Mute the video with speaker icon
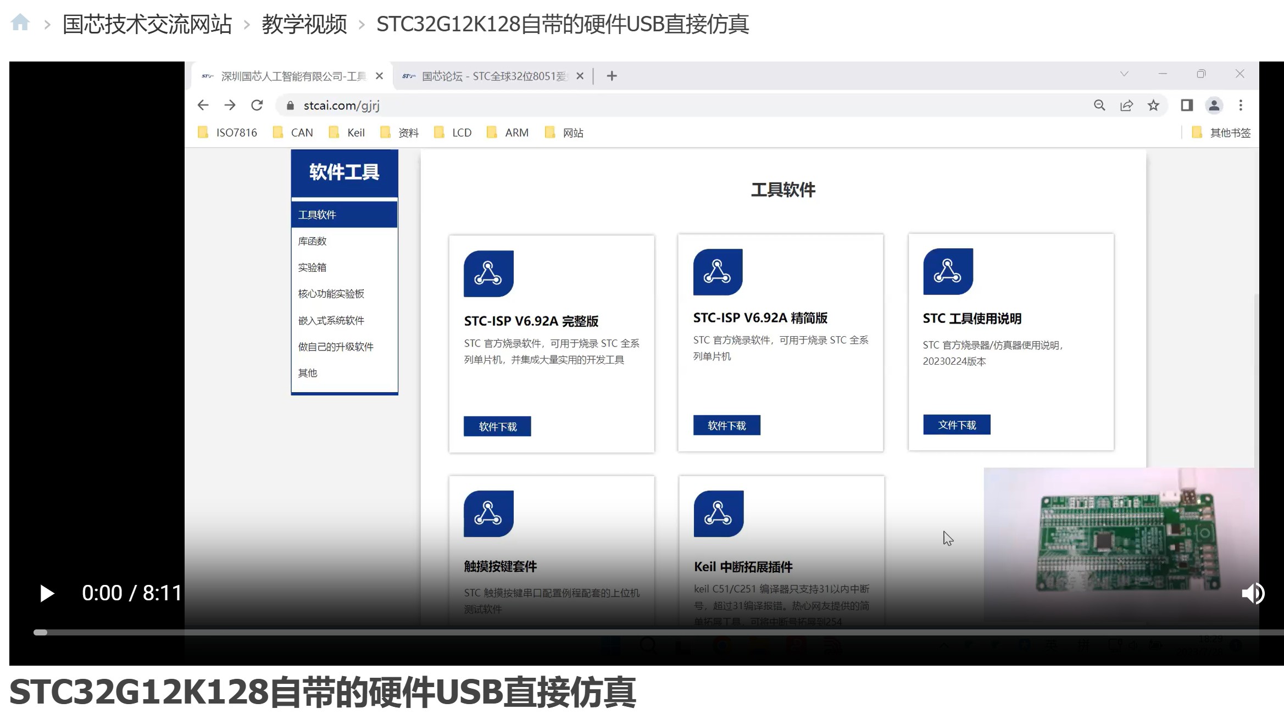Viewport: 1284px width, 714px height. pos(1252,593)
